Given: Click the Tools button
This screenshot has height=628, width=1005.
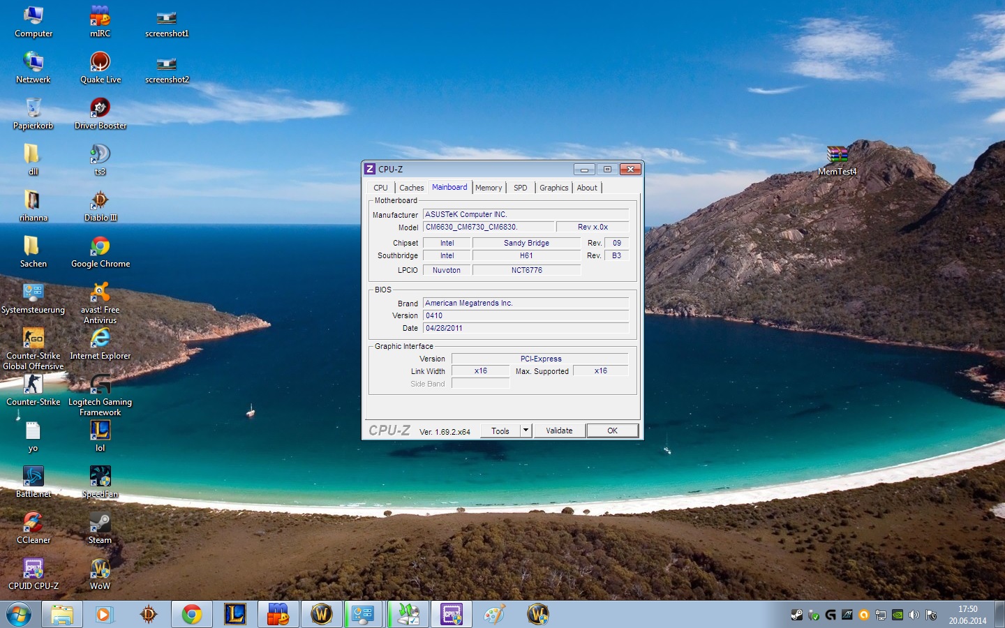Looking at the screenshot, I should click(x=500, y=431).
